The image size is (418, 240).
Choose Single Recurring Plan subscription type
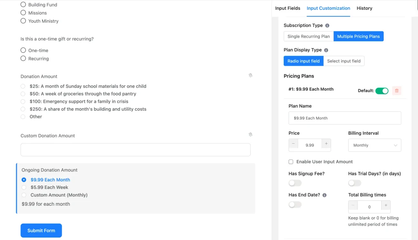(x=309, y=36)
